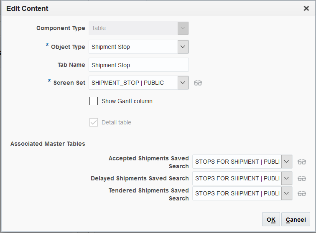Expand the Screen Set dropdown arrow
Screen dimensions: 316x233
[x=183, y=83]
